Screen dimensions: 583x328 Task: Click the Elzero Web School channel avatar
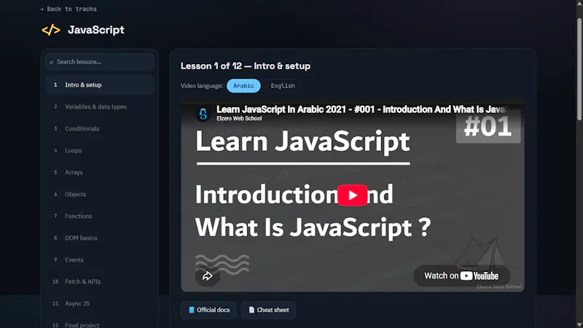pyautogui.click(x=203, y=114)
